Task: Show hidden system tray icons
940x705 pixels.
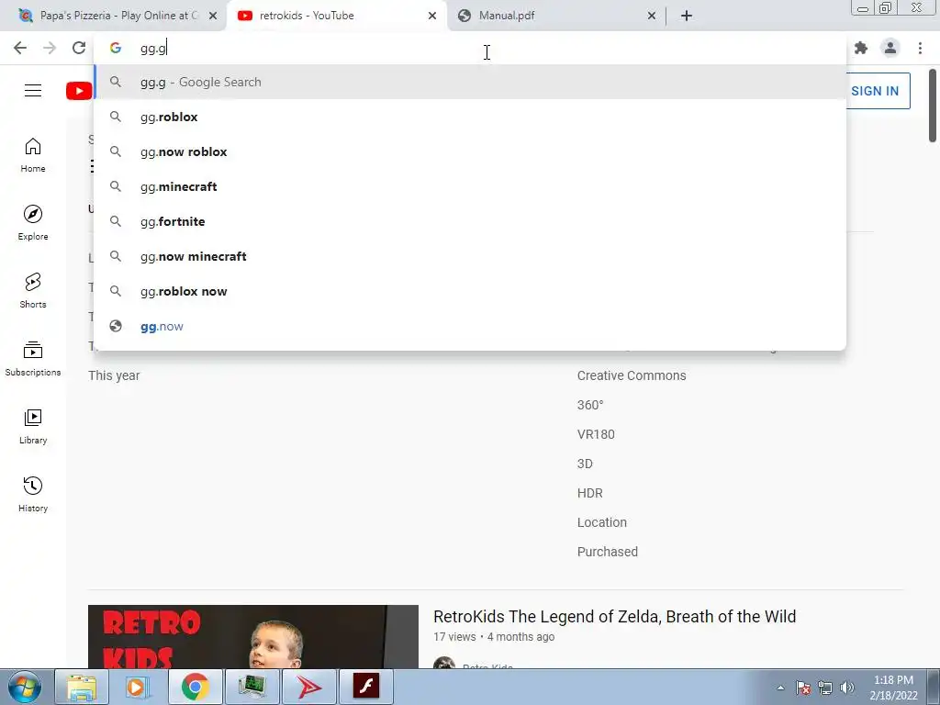Action: tap(780, 688)
